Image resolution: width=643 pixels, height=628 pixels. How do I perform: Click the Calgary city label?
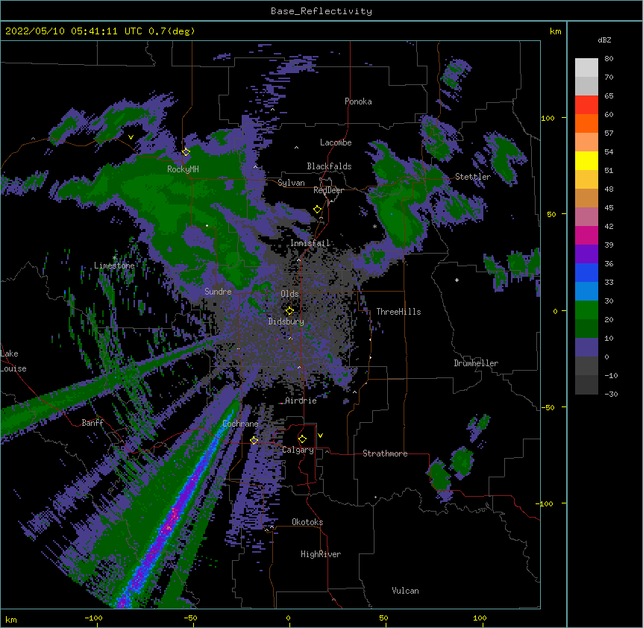click(298, 450)
